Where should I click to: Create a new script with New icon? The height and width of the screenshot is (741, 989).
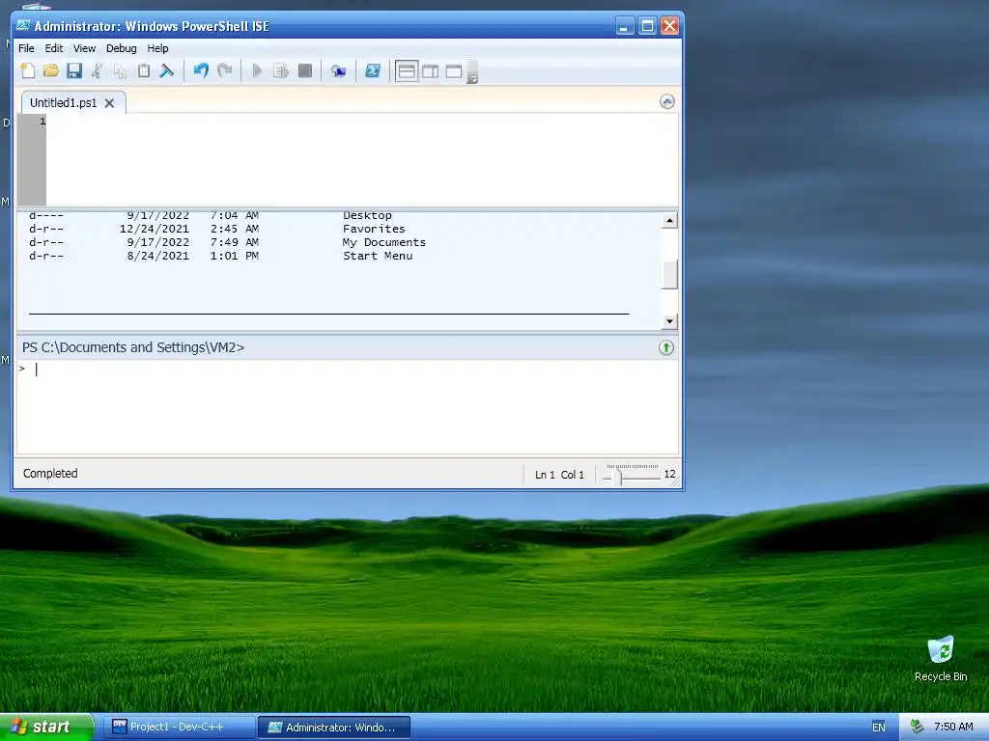[28, 71]
